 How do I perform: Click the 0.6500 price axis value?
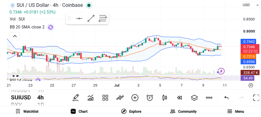coord(249,67)
